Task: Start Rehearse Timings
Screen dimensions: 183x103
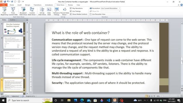Action: (x=57, y=11)
